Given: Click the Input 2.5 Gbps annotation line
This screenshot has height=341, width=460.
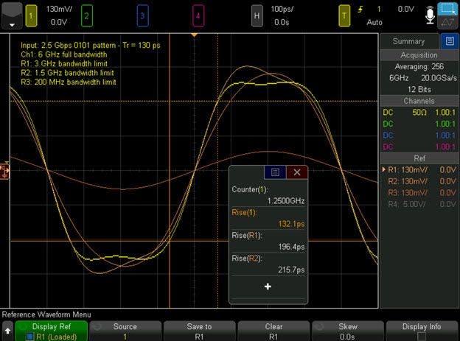Looking at the screenshot, I should coord(91,45).
